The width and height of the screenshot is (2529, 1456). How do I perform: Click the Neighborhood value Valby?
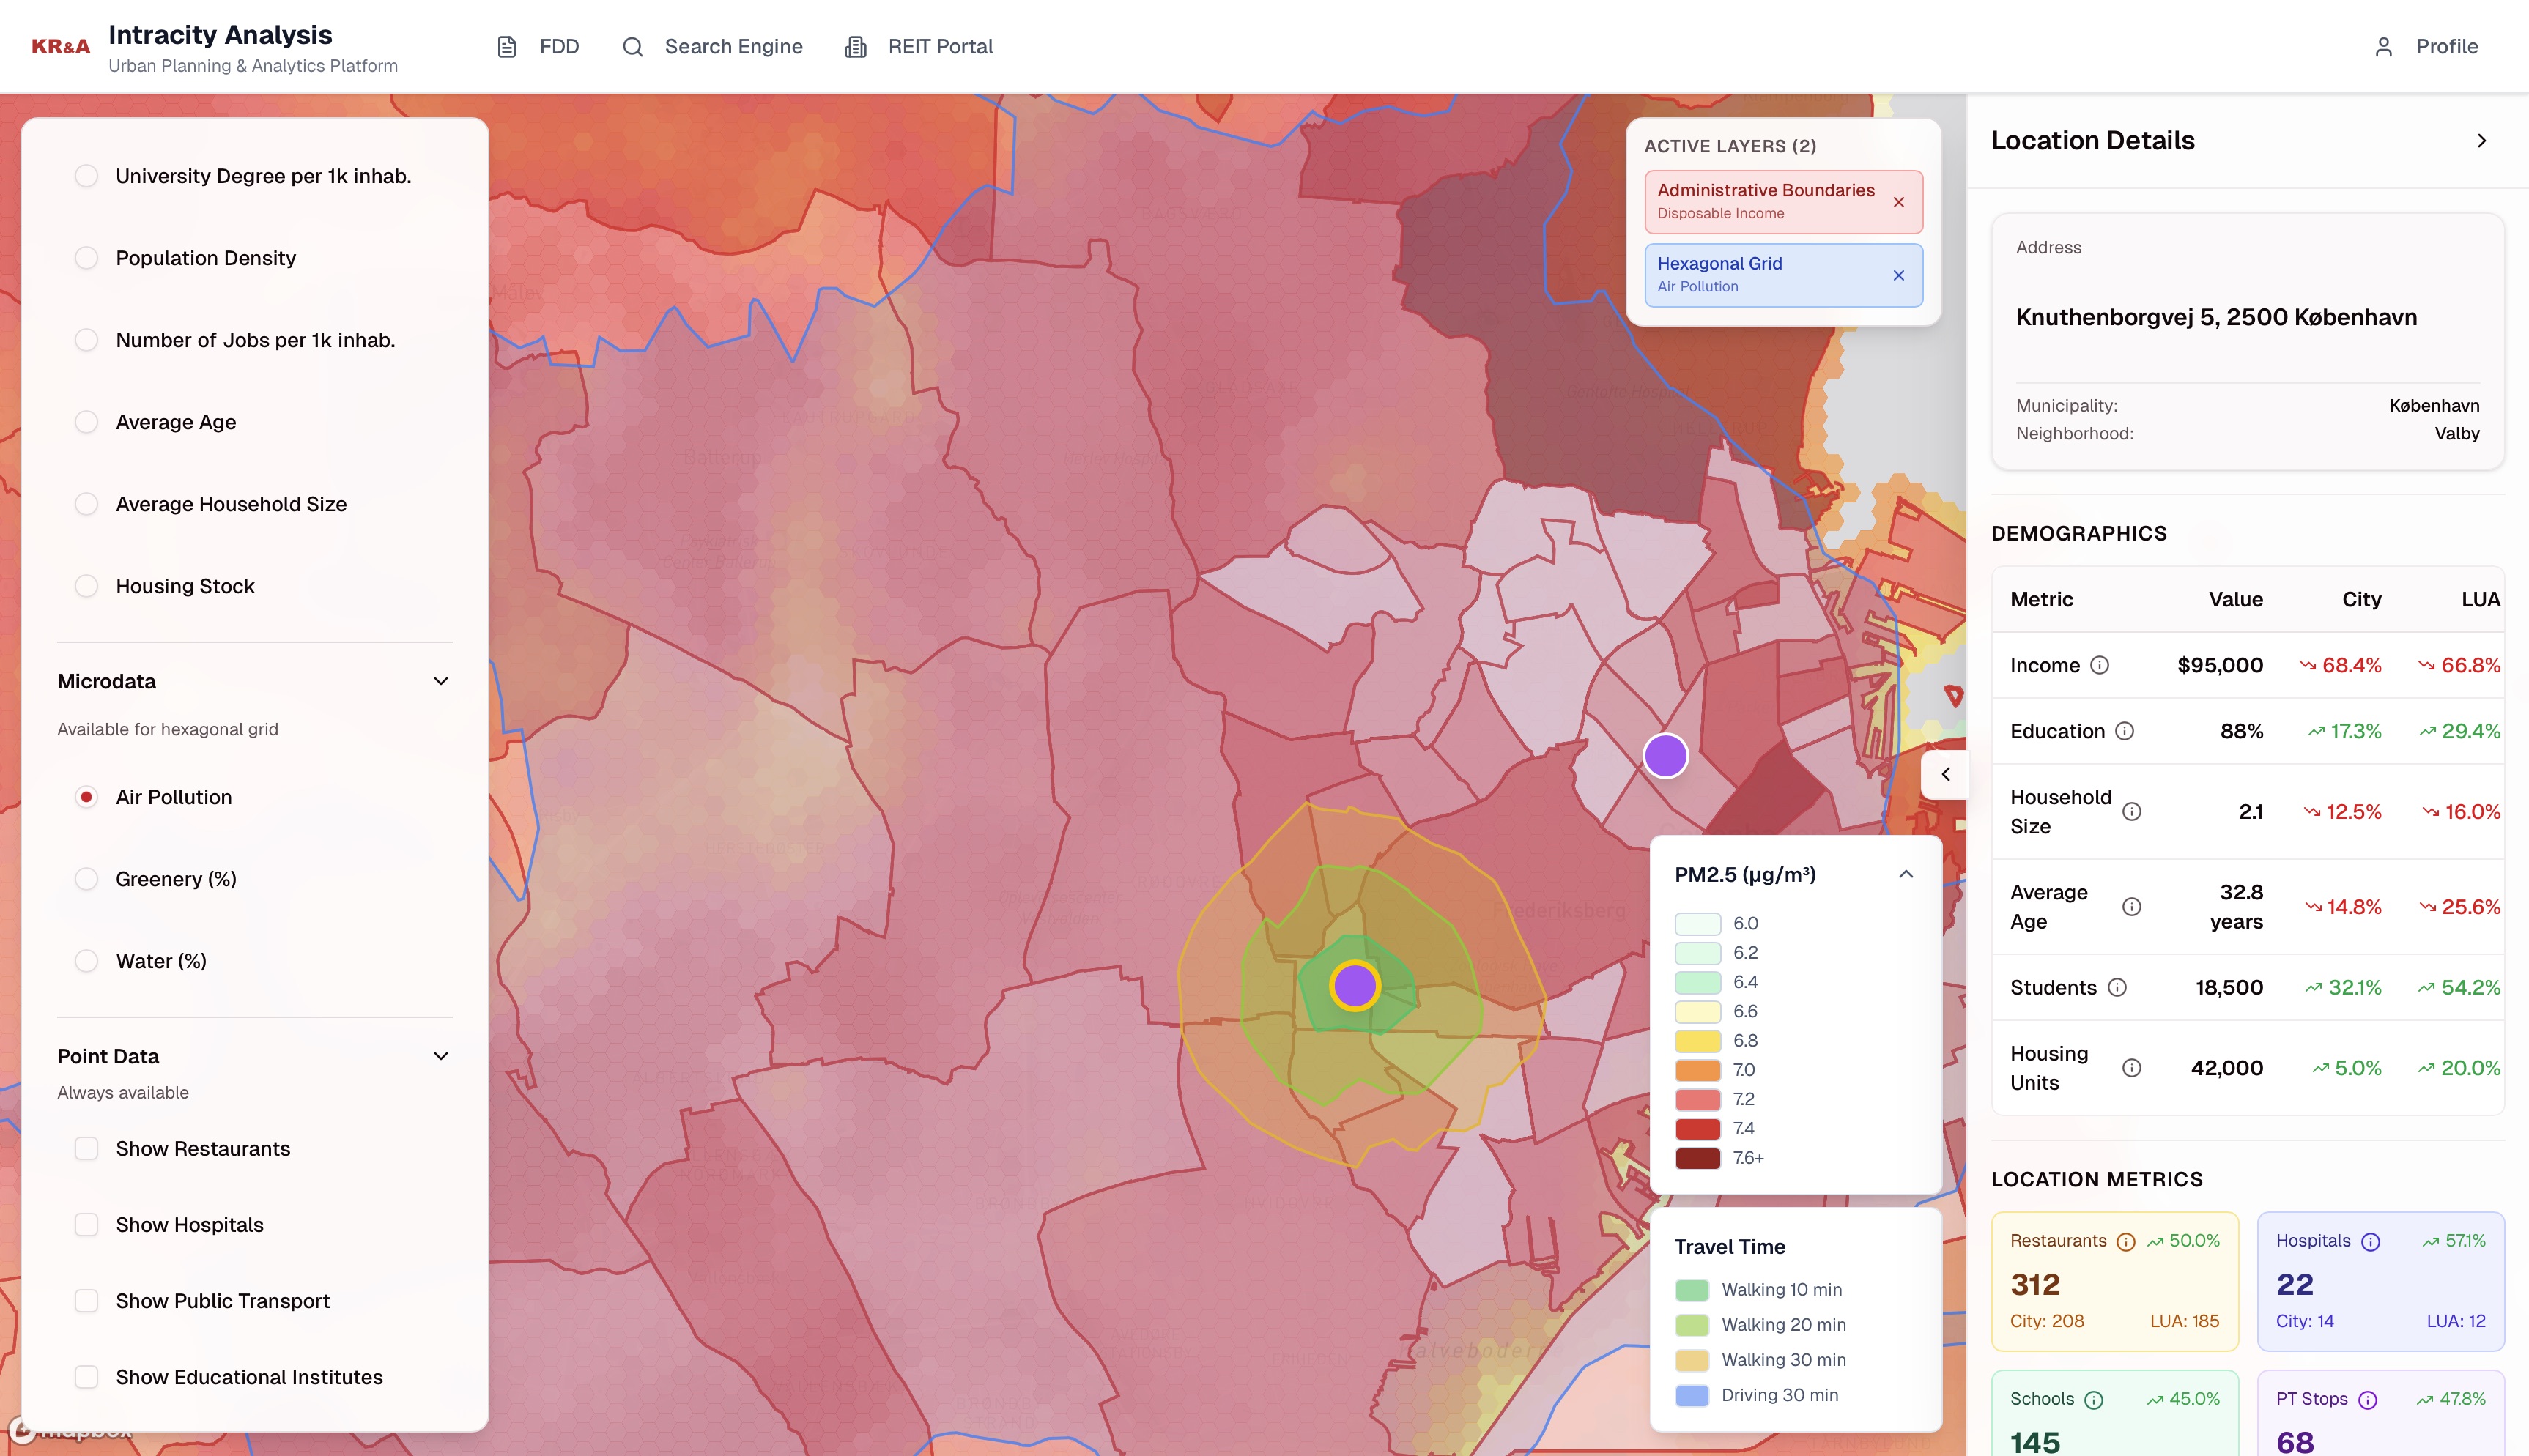click(x=2457, y=433)
